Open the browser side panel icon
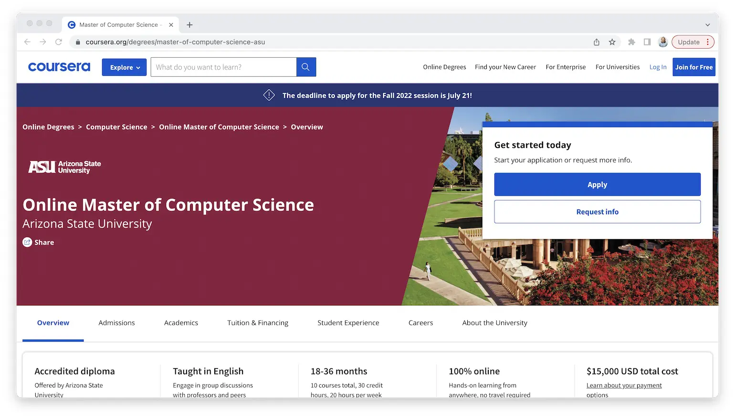The width and height of the screenshot is (735, 418). [x=647, y=42]
